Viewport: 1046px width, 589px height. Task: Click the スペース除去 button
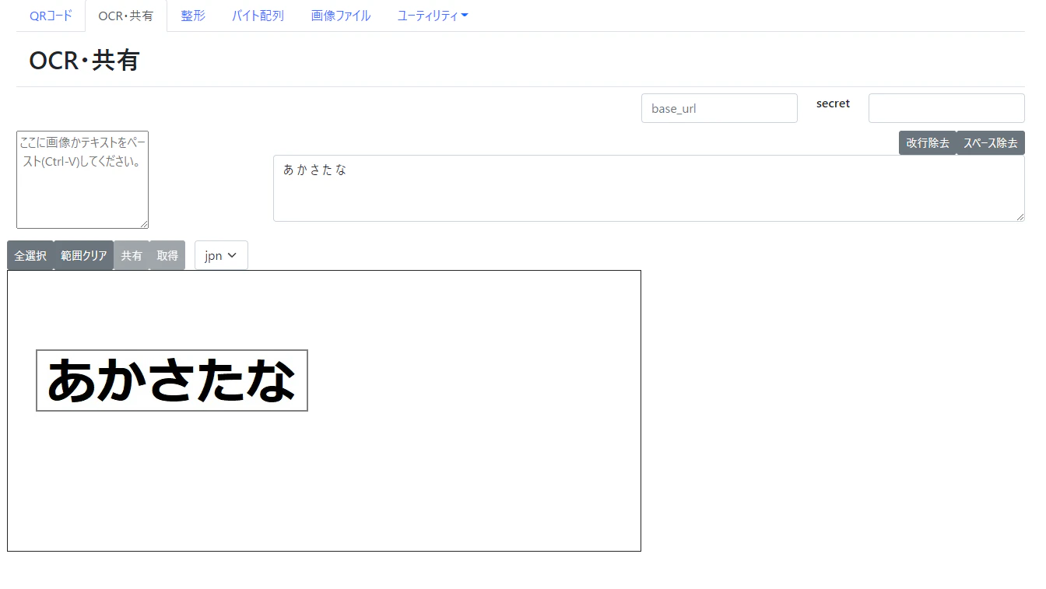tap(991, 143)
